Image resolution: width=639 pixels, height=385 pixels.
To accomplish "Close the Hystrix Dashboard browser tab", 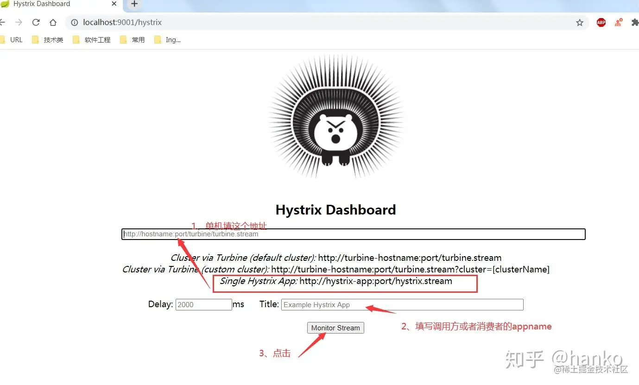I will click(x=114, y=4).
